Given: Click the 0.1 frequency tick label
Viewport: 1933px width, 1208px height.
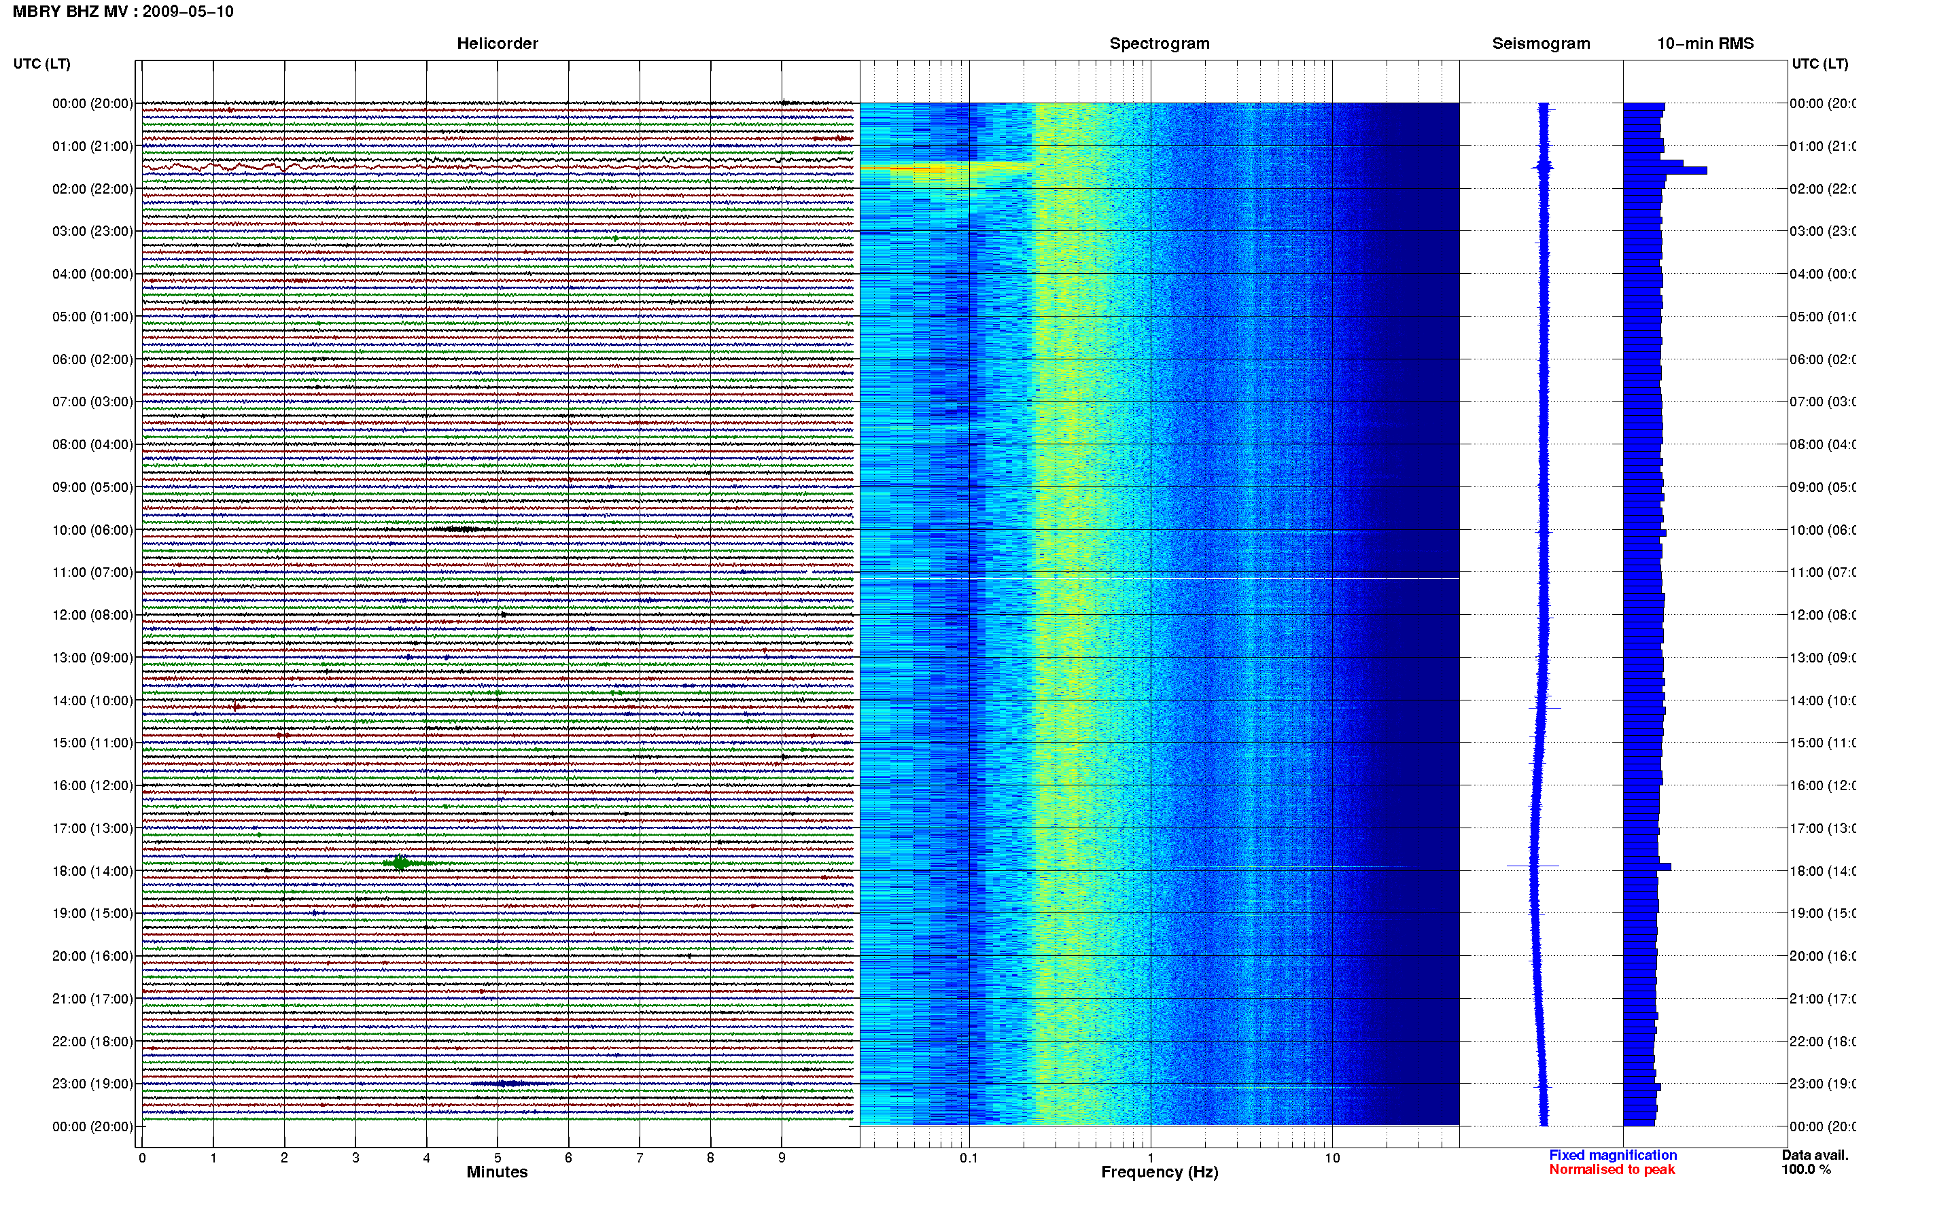Looking at the screenshot, I should 969,1158.
